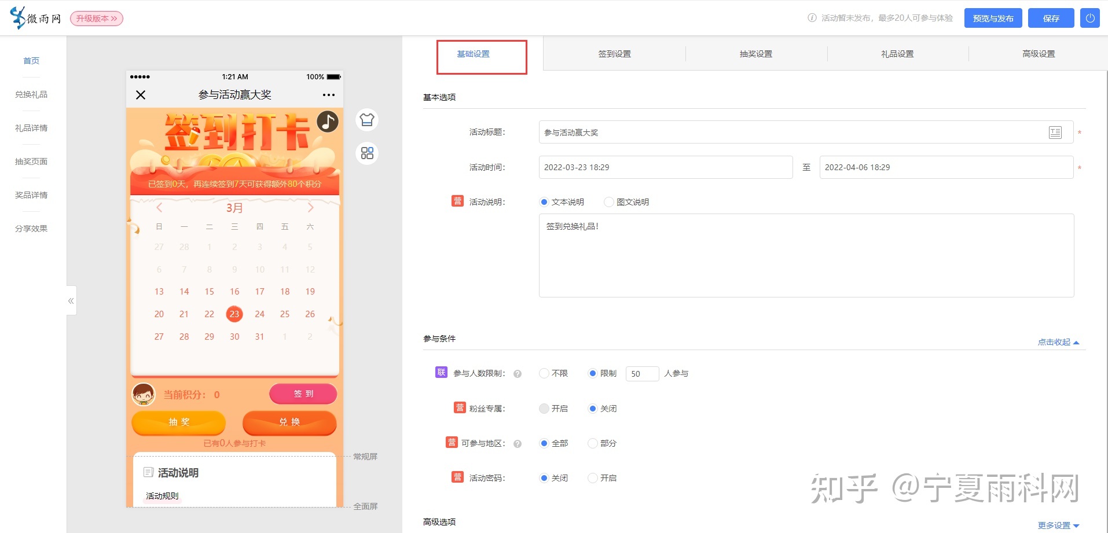Select 不限 for participant limit
1108x533 pixels.
coord(544,373)
